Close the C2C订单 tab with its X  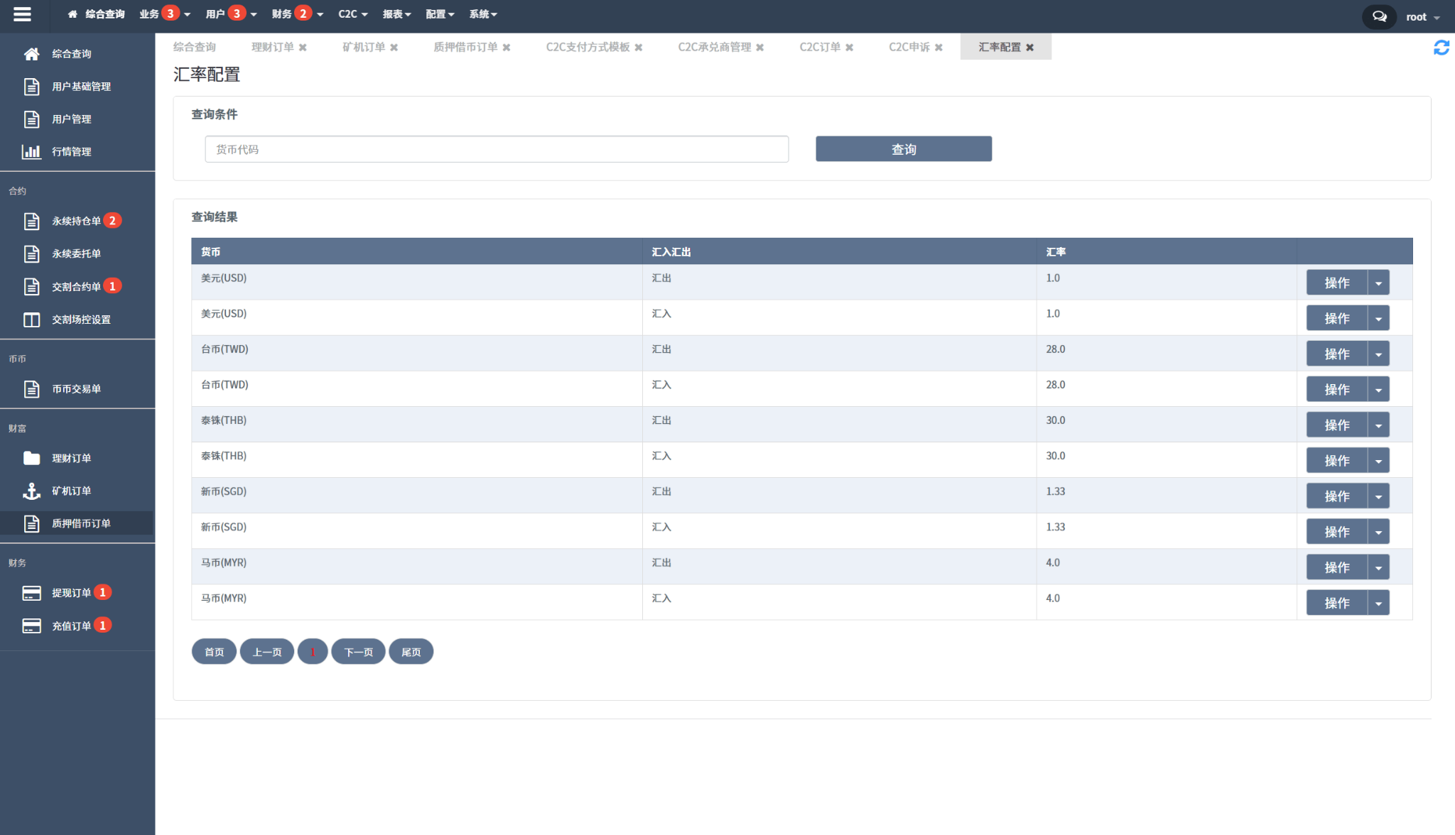point(849,48)
